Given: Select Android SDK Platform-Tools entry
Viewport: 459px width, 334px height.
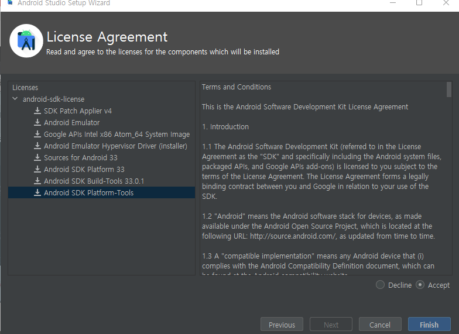Looking at the screenshot, I should coord(101,193).
